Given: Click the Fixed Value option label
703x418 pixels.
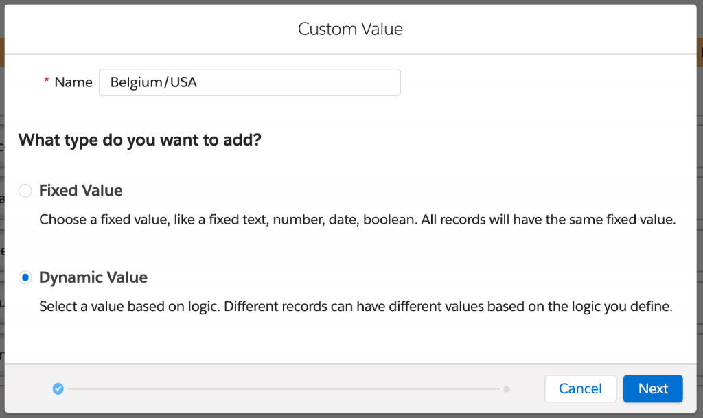Looking at the screenshot, I should pyautogui.click(x=81, y=191).
